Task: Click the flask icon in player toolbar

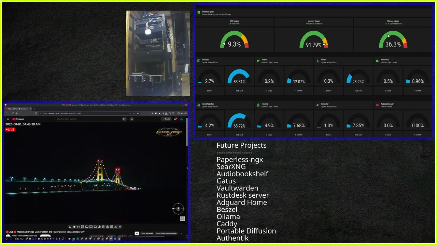Action: click(x=116, y=227)
